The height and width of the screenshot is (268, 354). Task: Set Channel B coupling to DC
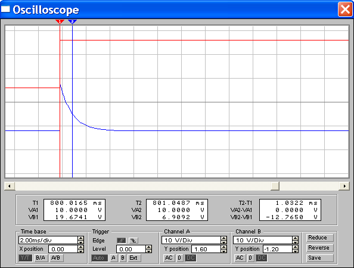pyautogui.click(x=262, y=258)
